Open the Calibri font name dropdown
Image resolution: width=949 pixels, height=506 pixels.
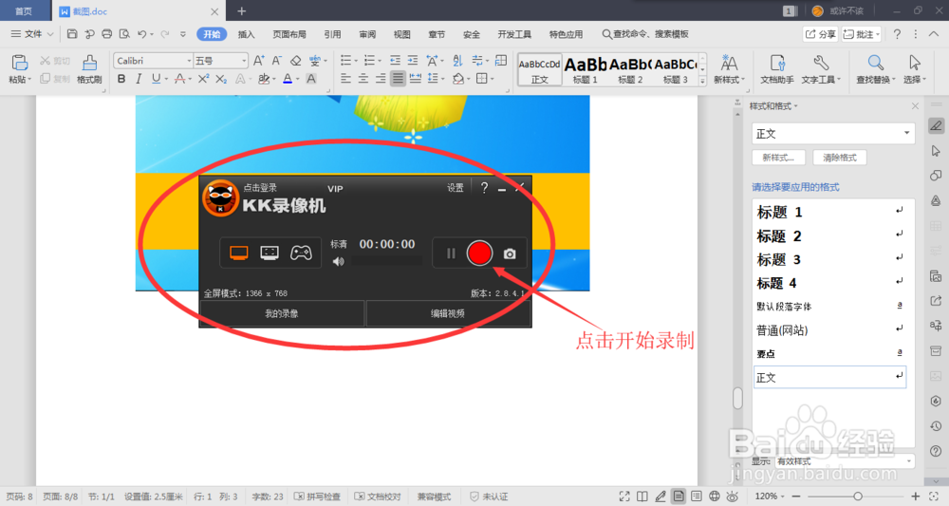tap(189, 61)
